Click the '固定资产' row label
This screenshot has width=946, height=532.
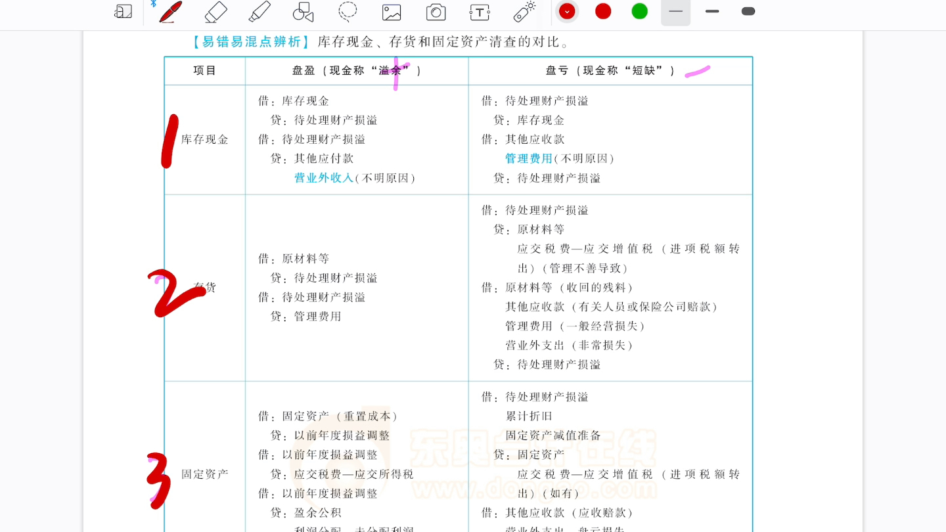205,474
